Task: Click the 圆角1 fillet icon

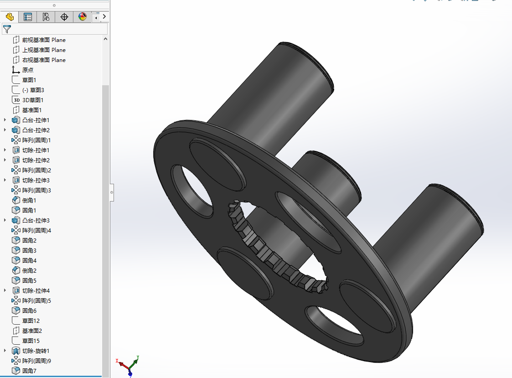Action: (x=16, y=210)
